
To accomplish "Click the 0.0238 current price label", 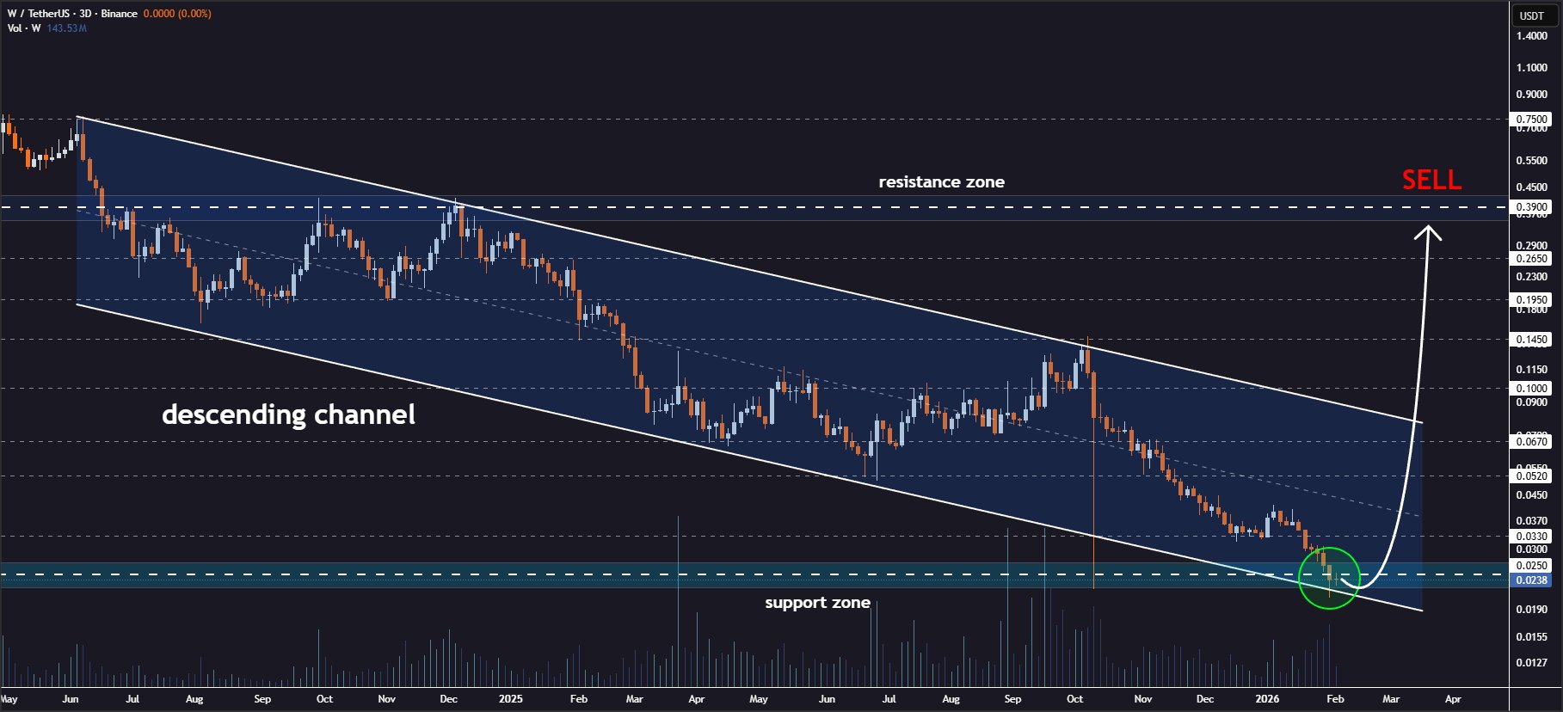I will (x=1531, y=580).
